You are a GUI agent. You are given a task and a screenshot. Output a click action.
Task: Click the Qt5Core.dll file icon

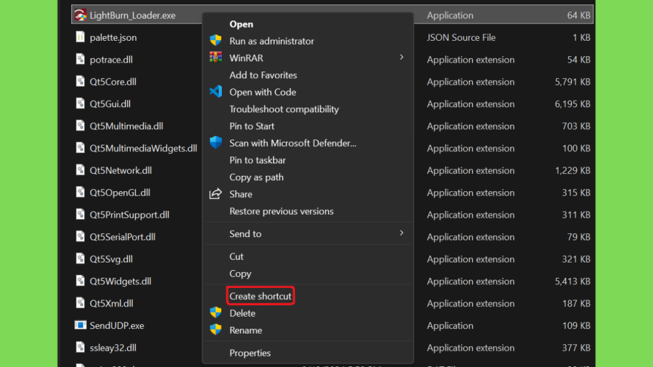[80, 82]
